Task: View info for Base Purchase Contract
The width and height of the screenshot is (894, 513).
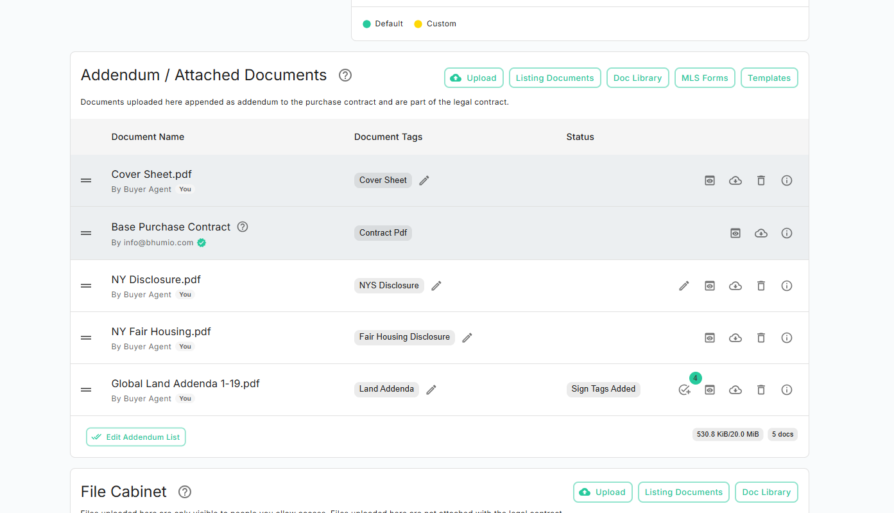Action: point(786,233)
